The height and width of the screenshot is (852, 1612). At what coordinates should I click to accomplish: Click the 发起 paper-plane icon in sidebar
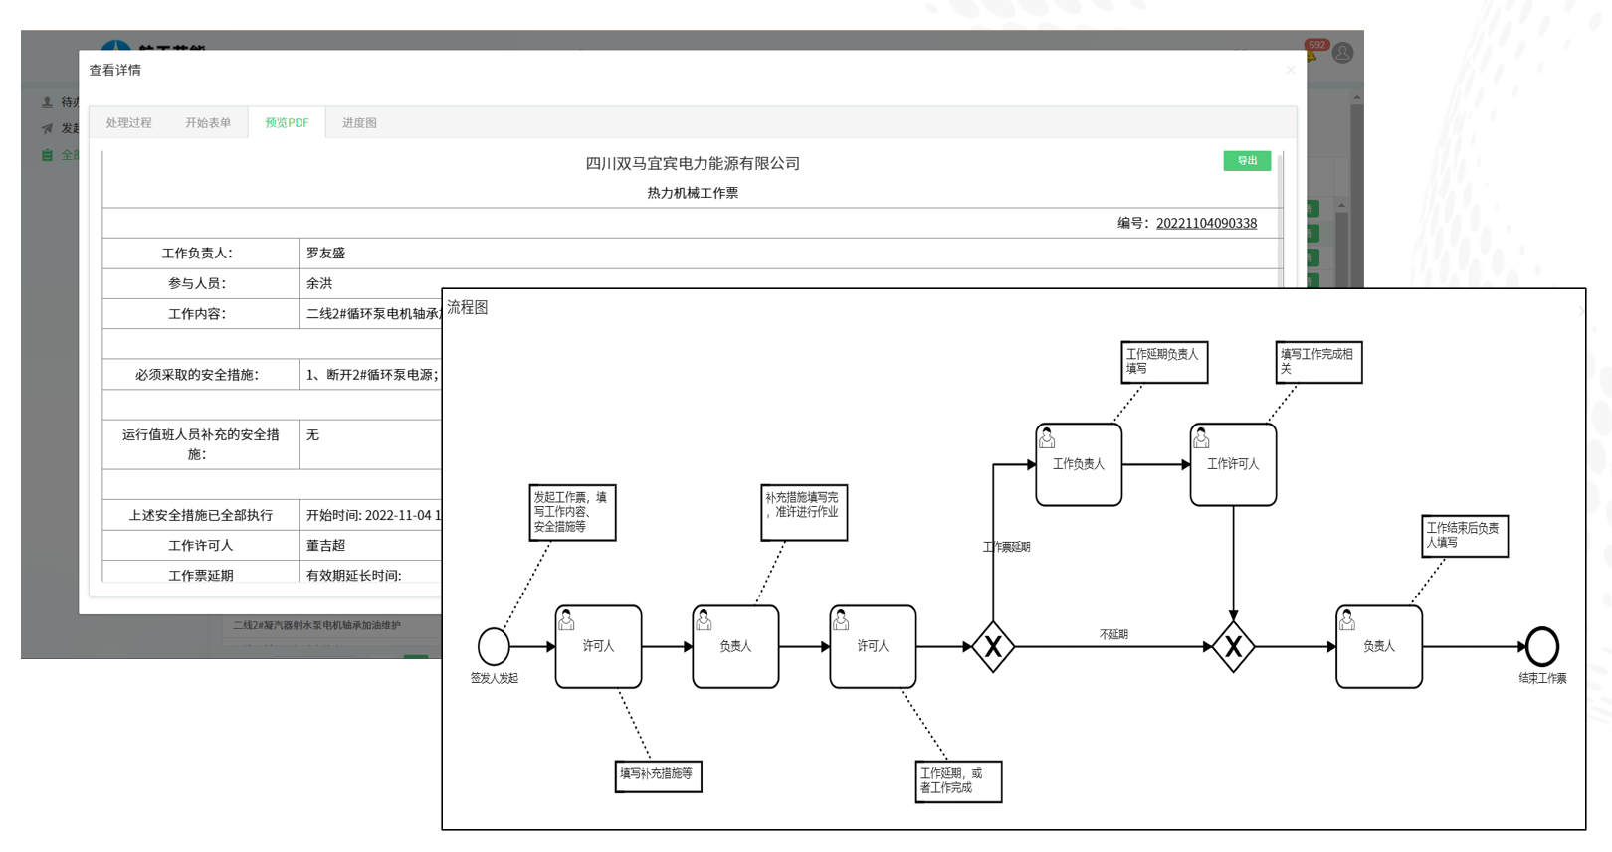47,128
